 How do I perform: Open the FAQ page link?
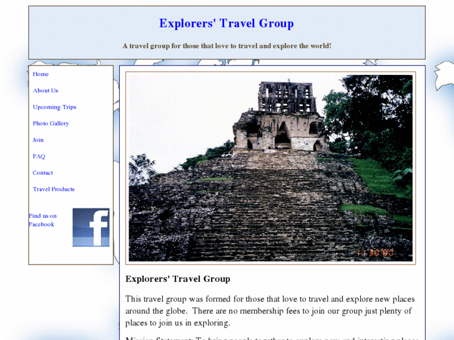pyautogui.click(x=39, y=157)
